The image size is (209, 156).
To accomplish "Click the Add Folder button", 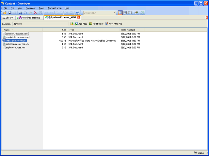I will tap(96, 24).
